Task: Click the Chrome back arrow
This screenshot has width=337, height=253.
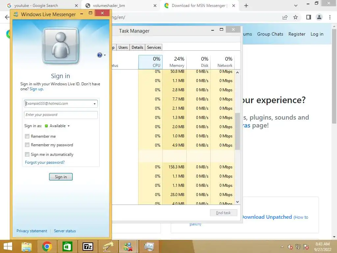Action: tap(7, 17)
